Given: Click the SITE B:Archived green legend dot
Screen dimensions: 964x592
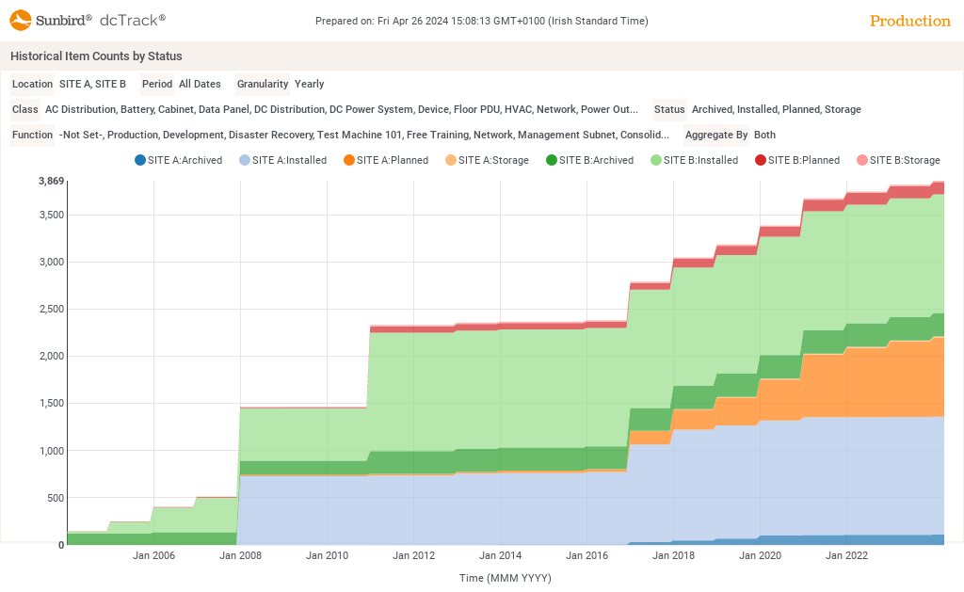Looking at the screenshot, I should pyautogui.click(x=552, y=160).
